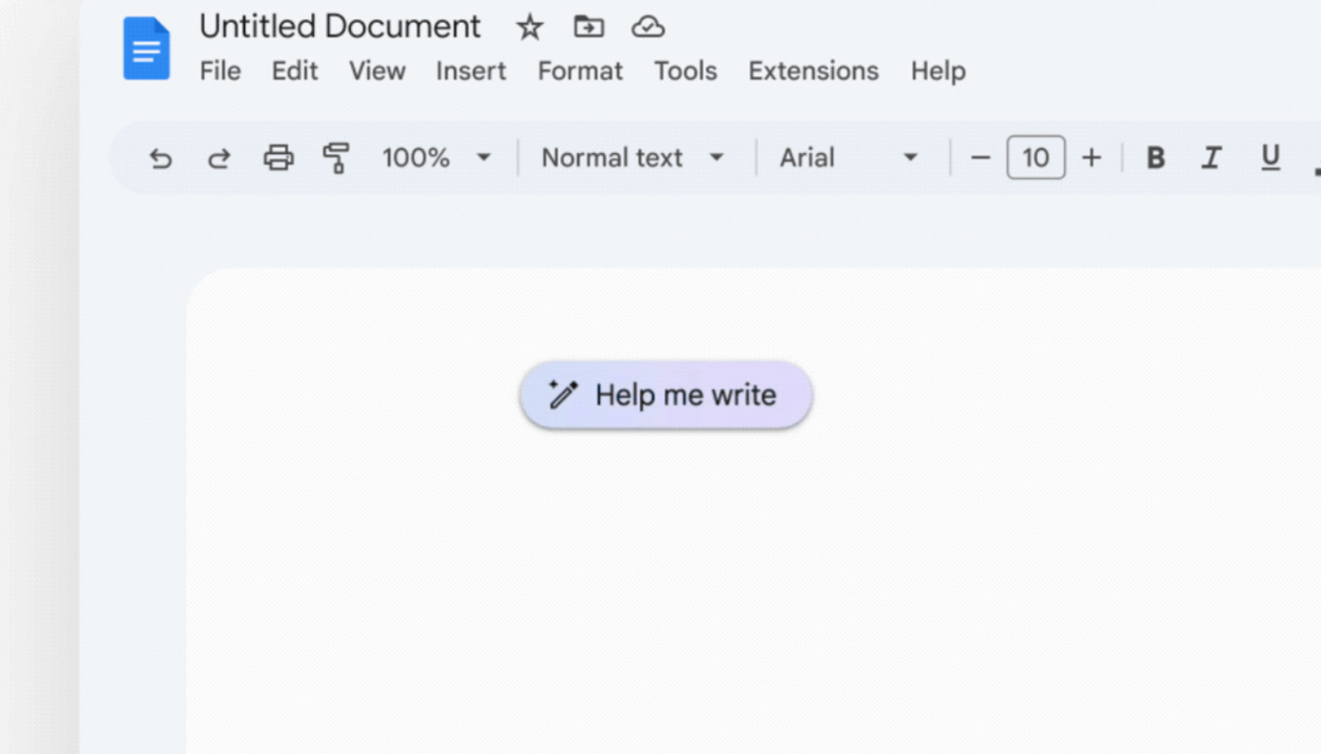
Task: Toggle bold formatting
Action: (x=1155, y=158)
